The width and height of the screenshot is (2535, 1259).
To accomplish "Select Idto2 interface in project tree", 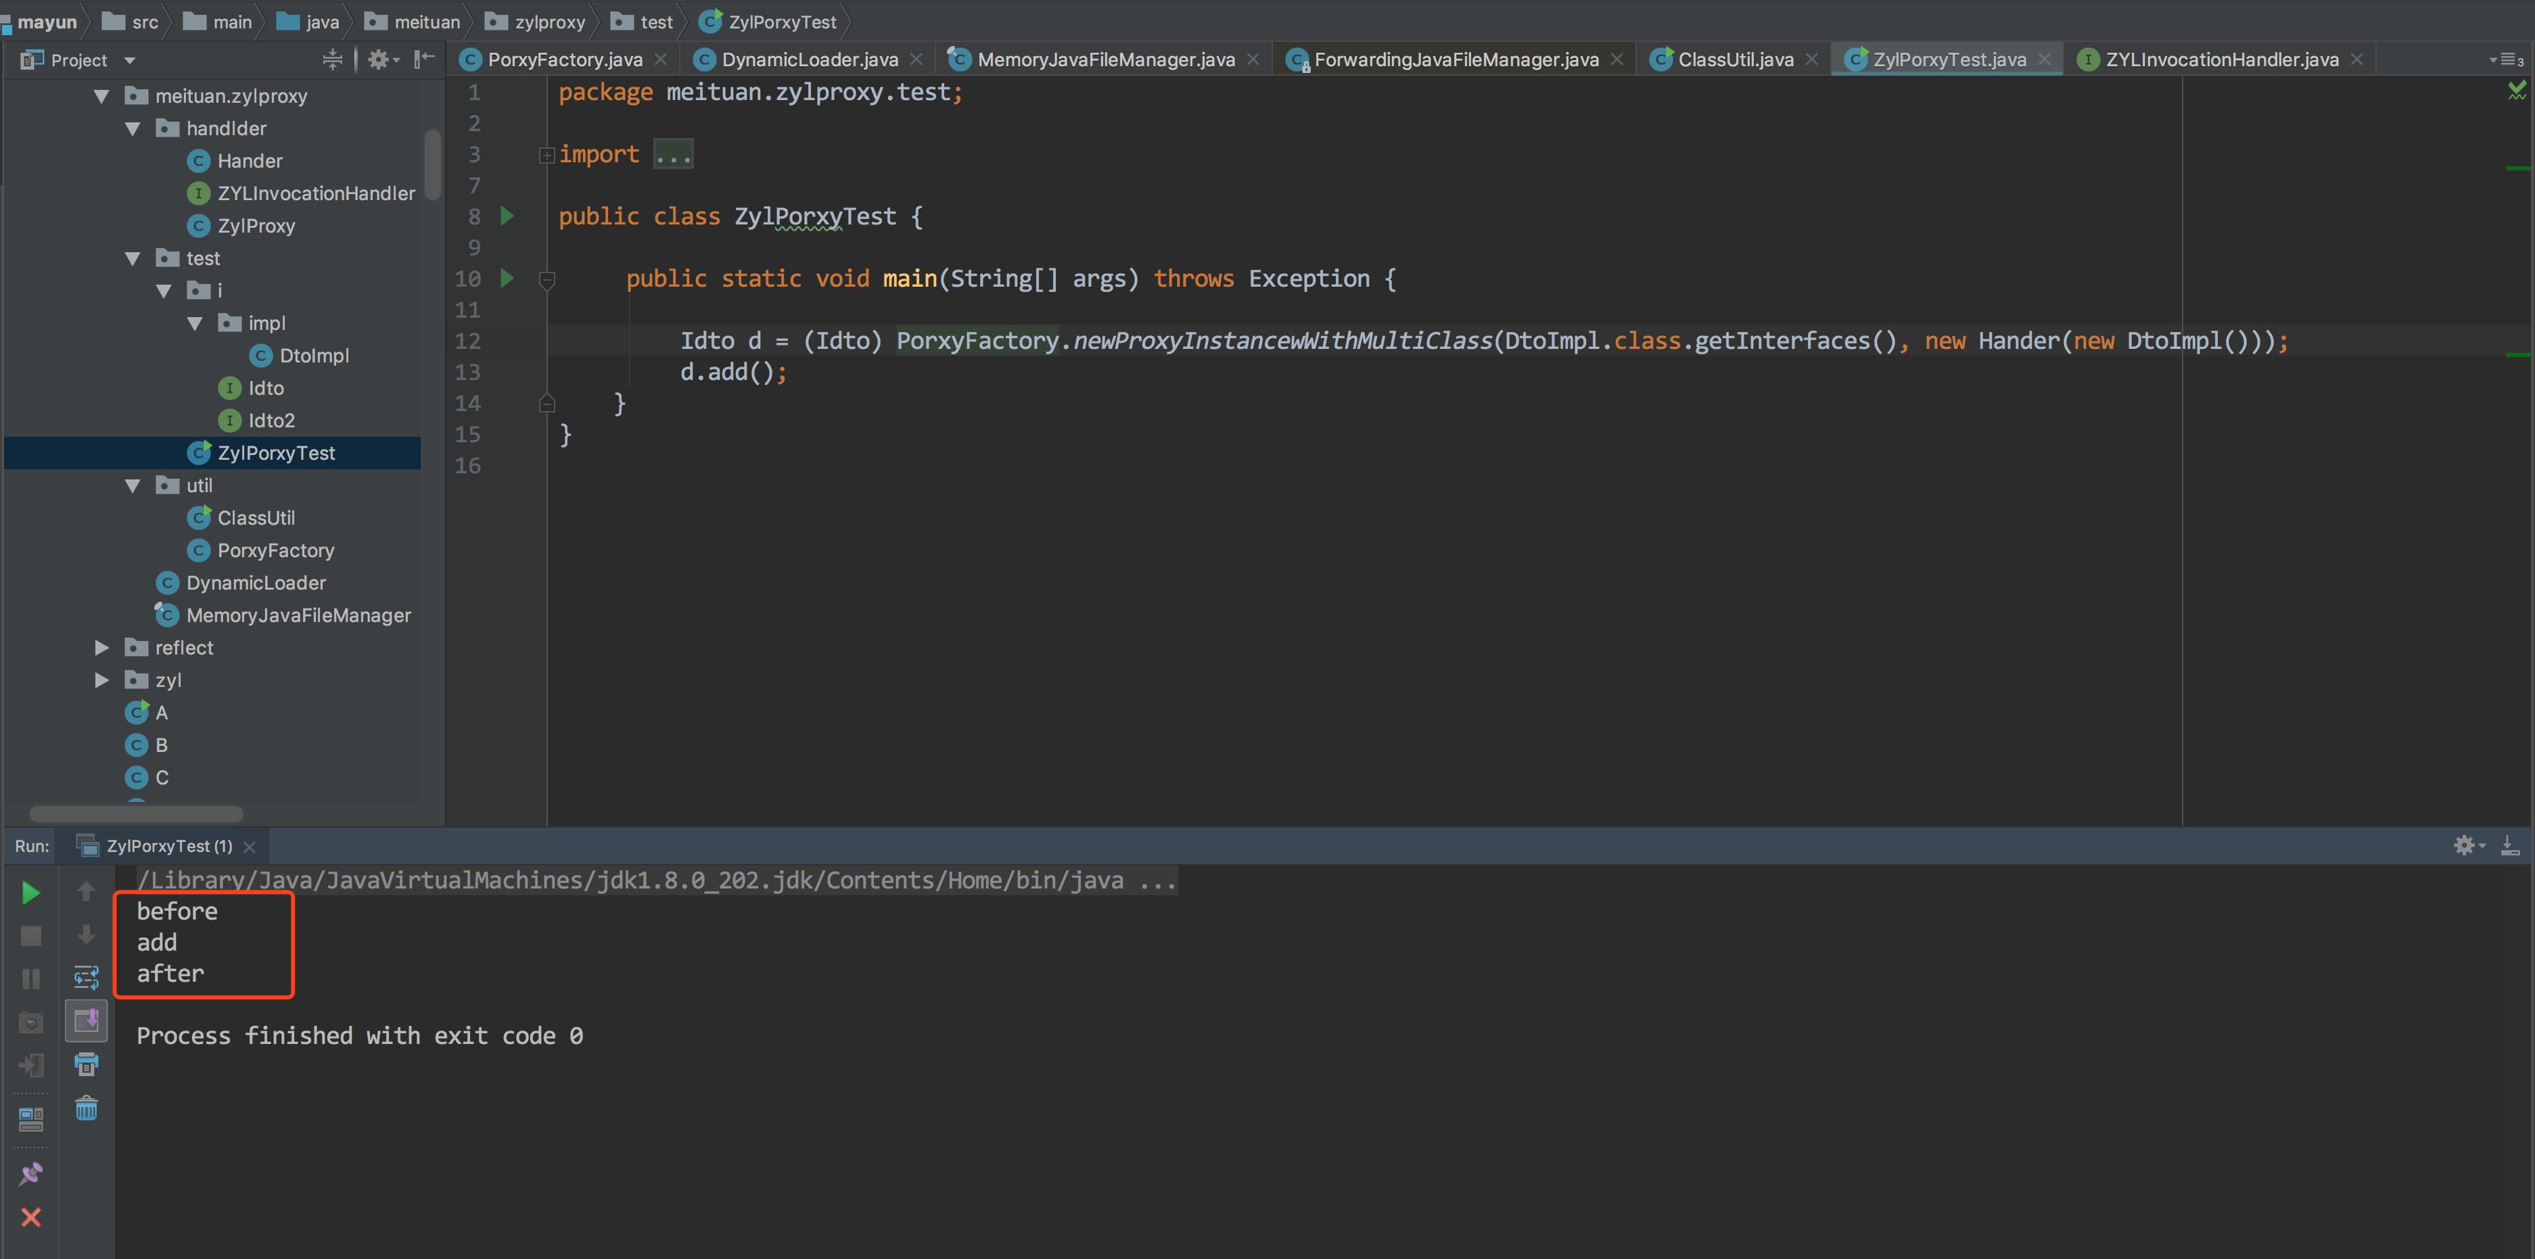I will (257, 421).
